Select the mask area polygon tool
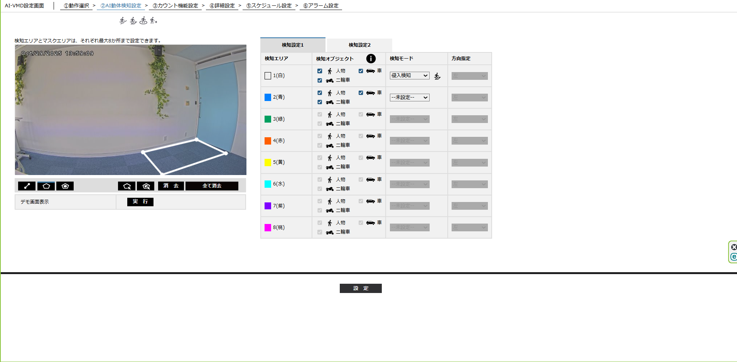This screenshot has height=362, width=737. coord(65,186)
